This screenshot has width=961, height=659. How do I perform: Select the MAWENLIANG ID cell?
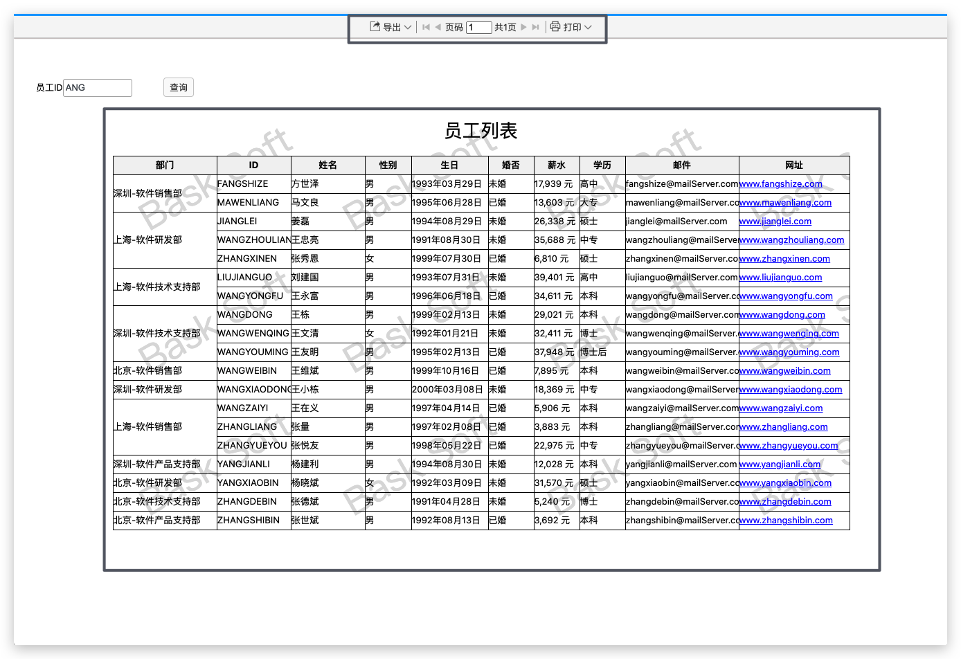pos(254,203)
